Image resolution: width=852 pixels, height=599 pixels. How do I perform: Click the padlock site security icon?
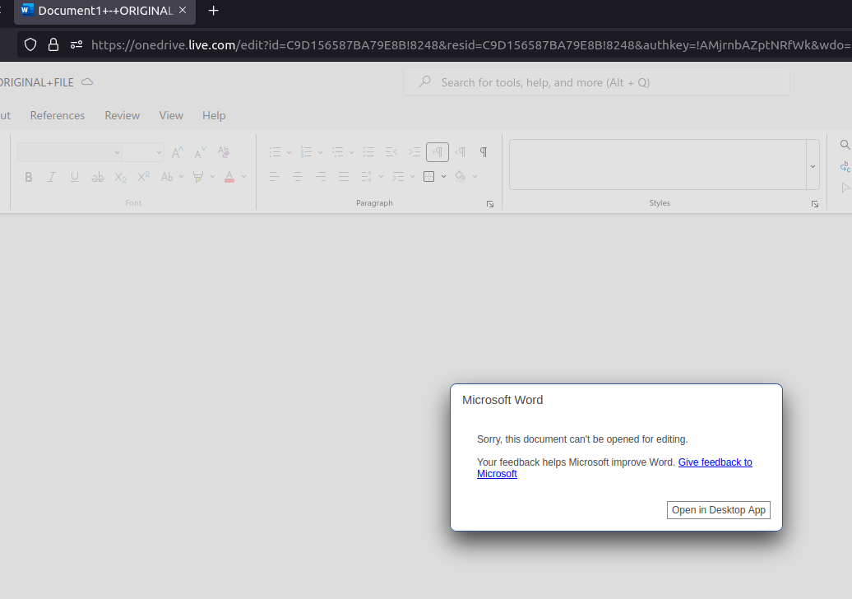tap(53, 44)
